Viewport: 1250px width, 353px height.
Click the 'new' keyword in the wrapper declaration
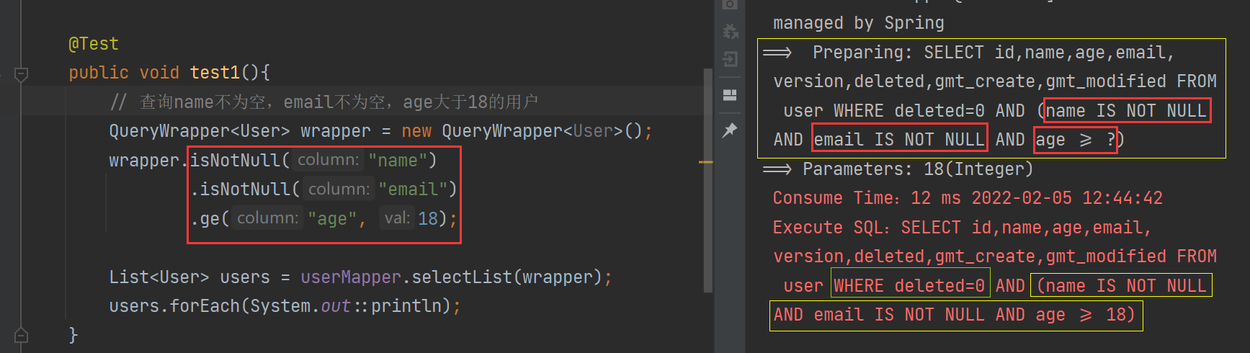[416, 131]
